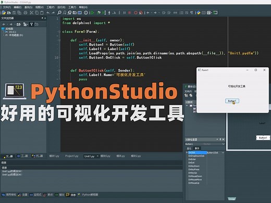Select the OnMouseMove event row

coord(205,180)
